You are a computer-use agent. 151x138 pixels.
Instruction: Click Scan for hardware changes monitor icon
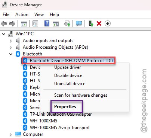pyautogui.click(x=79, y=23)
